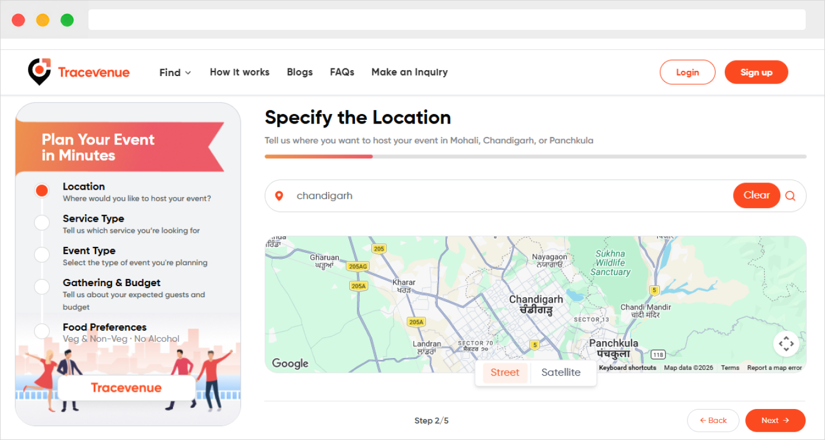Click 'Map data ©2026' text
The width and height of the screenshot is (825, 440).
click(x=688, y=368)
